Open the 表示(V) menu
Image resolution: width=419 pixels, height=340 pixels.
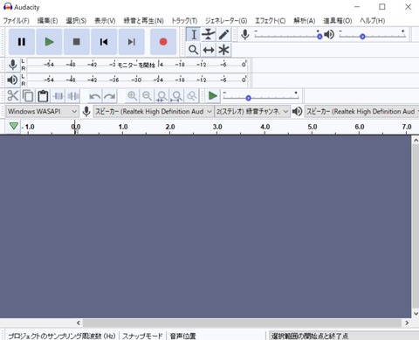105,21
